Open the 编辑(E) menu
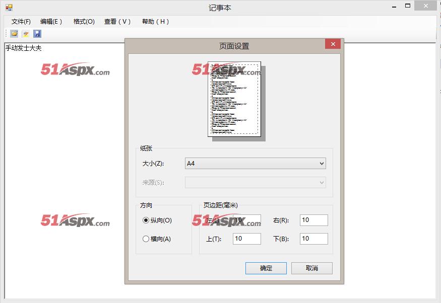441x303 pixels. tap(51, 22)
